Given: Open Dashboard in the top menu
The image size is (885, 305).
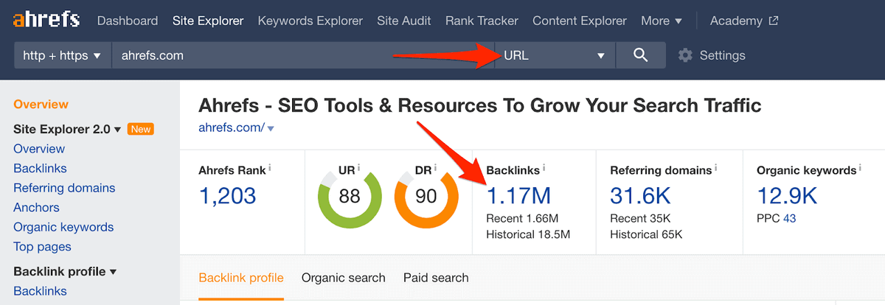Looking at the screenshot, I should point(128,21).
